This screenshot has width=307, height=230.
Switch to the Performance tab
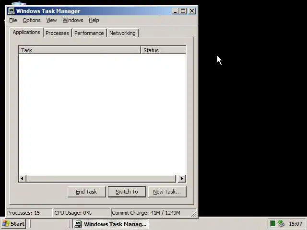(89, 33)
